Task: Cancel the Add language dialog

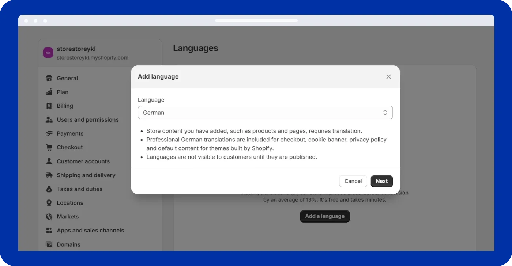Action: point(353,181)
